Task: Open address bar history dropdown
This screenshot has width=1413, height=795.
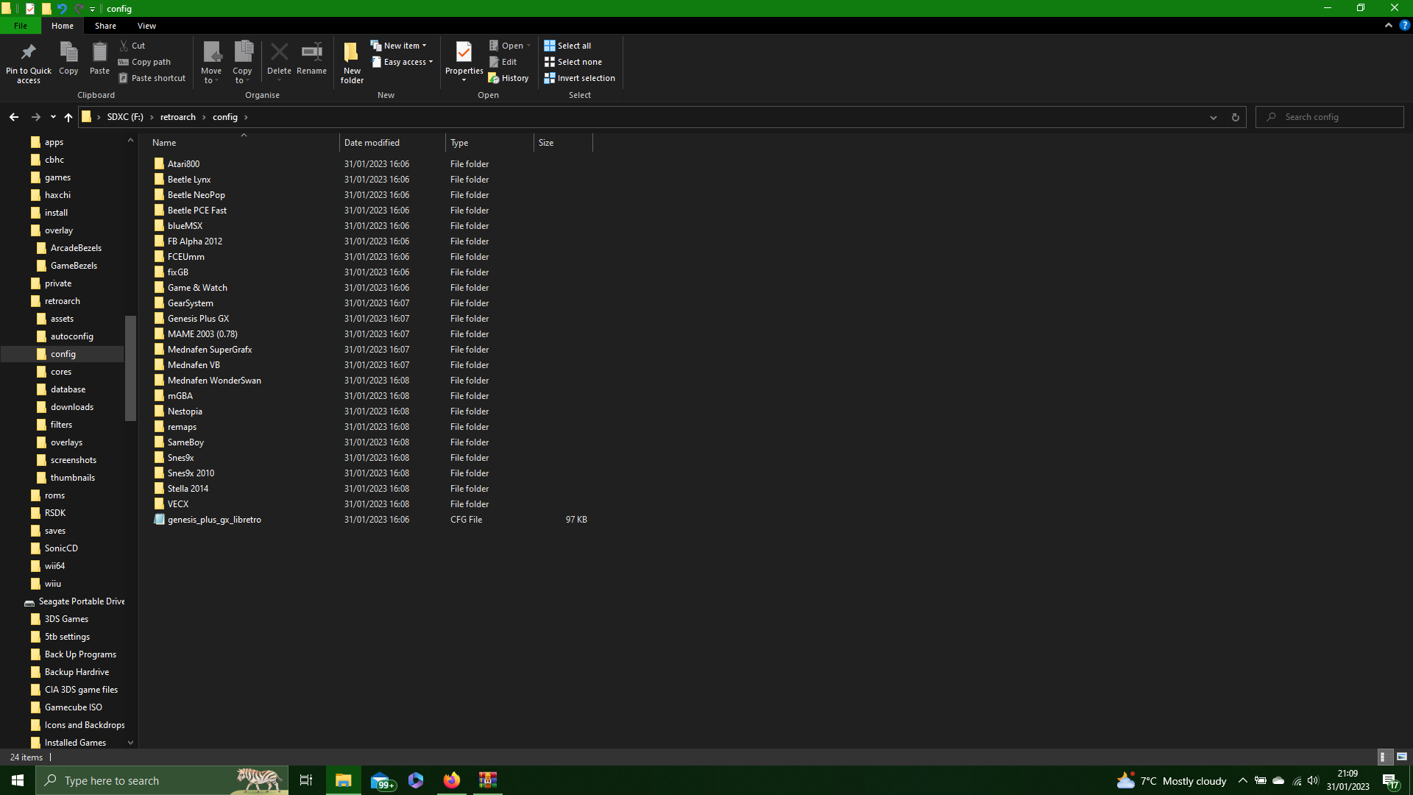Action: (1214, 117)
